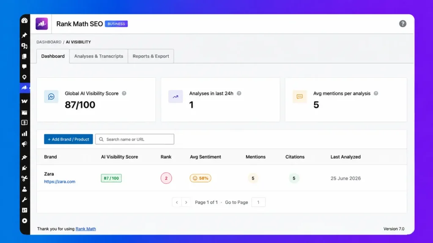Switch to the Dashboard tab
This screenshot has height=243, width=433.
(53, 56)
